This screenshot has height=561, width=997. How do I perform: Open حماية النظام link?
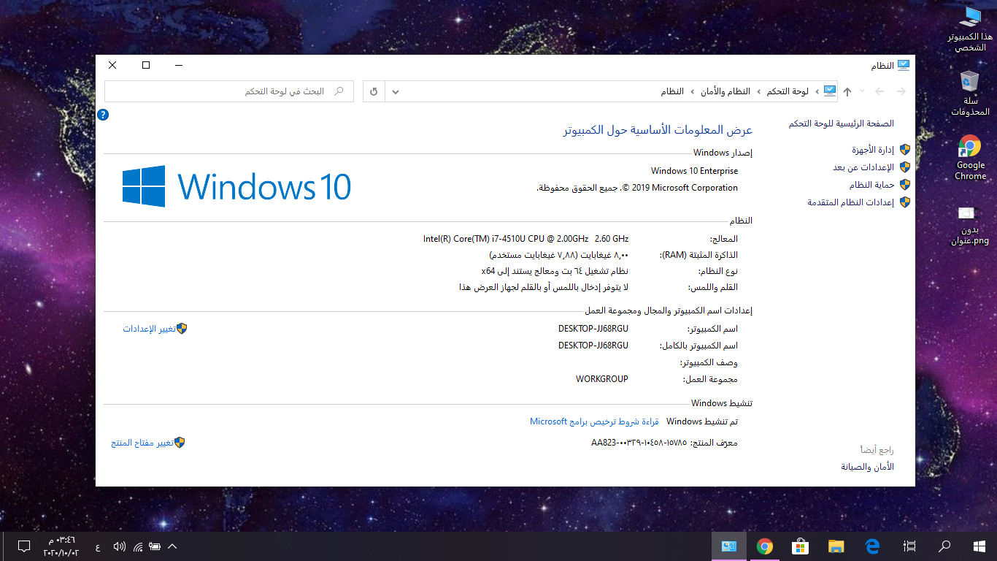[x=871, y=185]
